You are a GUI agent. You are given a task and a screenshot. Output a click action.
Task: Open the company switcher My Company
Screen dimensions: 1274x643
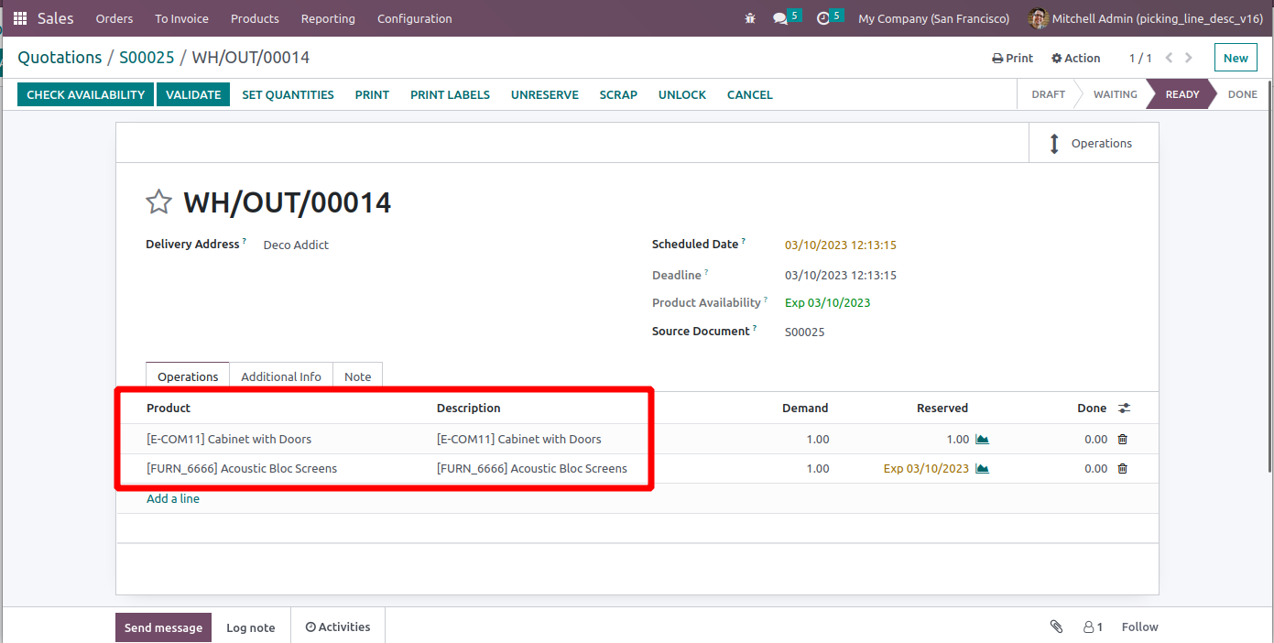click(x=933, y=18)
